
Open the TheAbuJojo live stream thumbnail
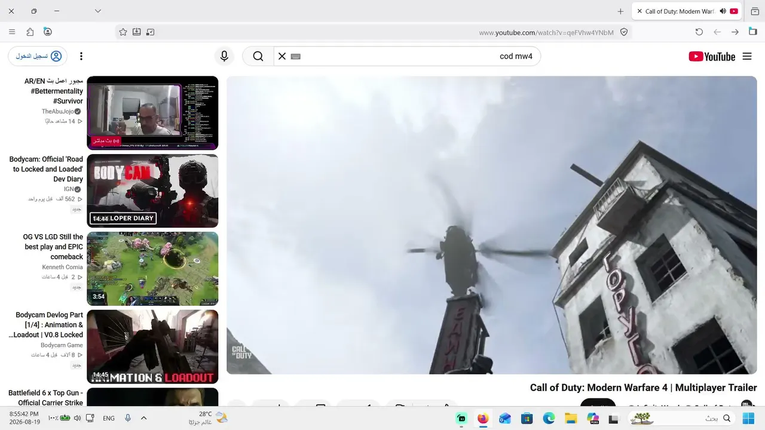click(x=152, y=113)
